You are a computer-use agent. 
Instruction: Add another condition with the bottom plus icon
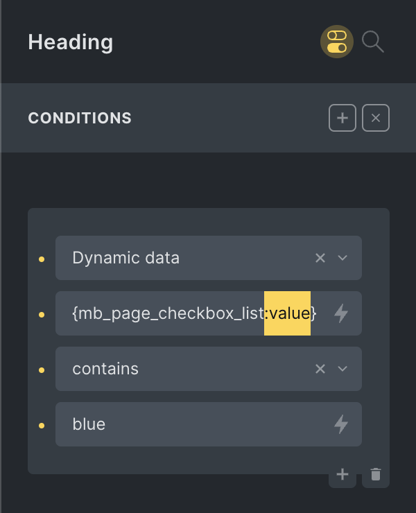[x=343, y=475]
